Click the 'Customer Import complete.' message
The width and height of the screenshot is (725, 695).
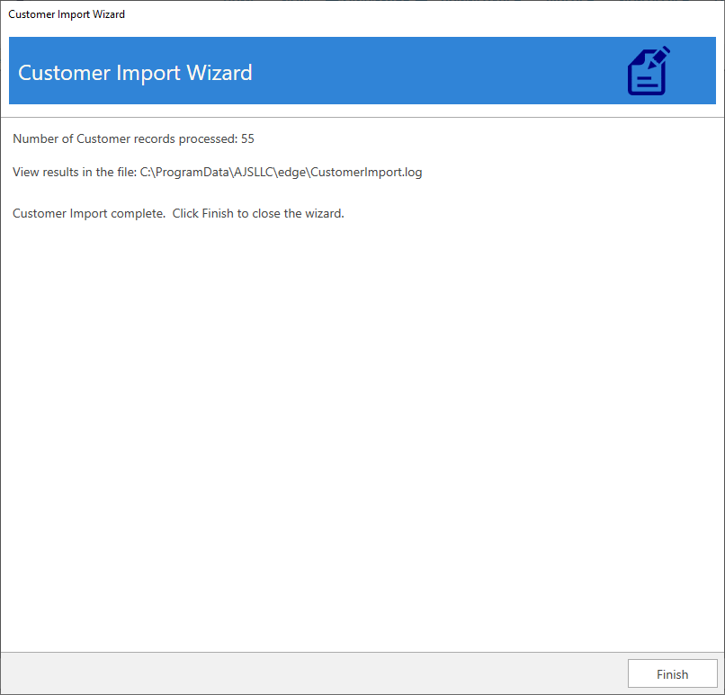tap(88, 213)
